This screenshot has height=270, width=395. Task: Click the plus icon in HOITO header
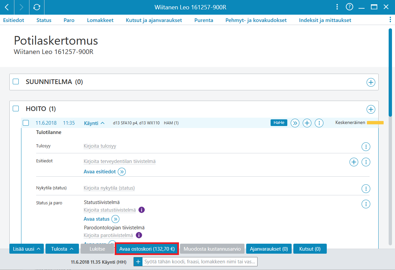coord(371,109)
